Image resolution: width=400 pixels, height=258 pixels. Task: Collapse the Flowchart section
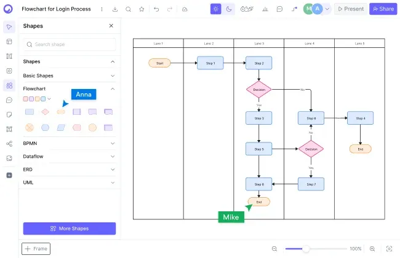113,89
